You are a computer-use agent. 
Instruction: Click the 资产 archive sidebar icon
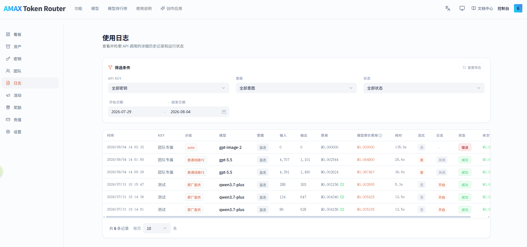coord(8,46)
